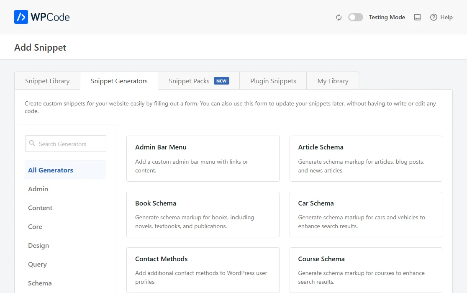Choose the Car Schema generator card

coord(366,214)
